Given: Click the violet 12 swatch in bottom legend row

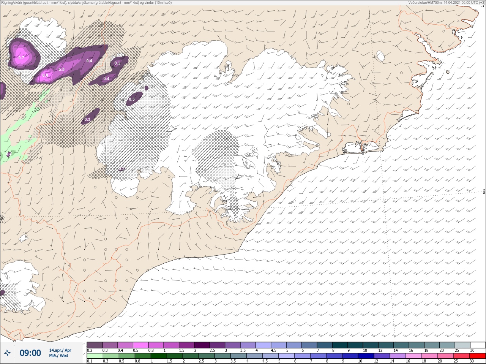Looking at the screenshot, I should click(x=382, y=356).
